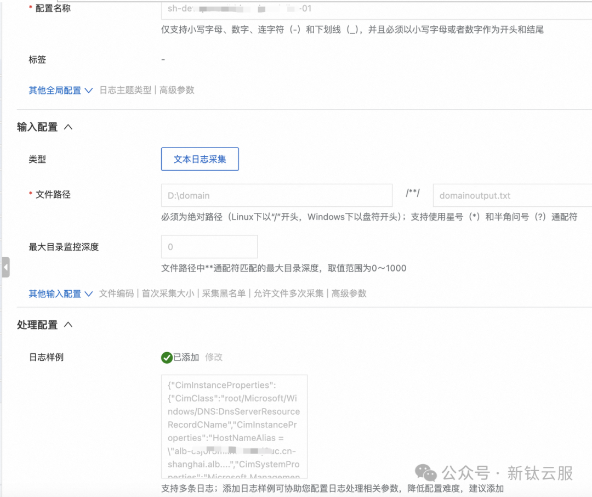592x497 pixels.
Task: Collapse the 输入配置 section chevron
Action: tap(69, 127)
